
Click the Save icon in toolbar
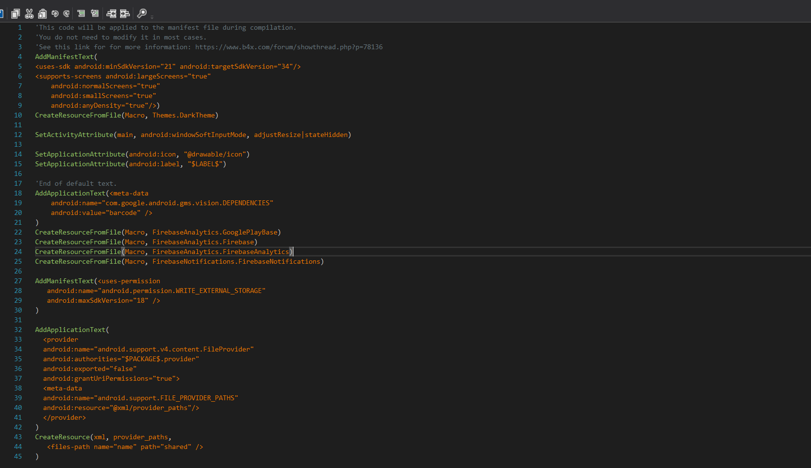(x=1, y=13)
